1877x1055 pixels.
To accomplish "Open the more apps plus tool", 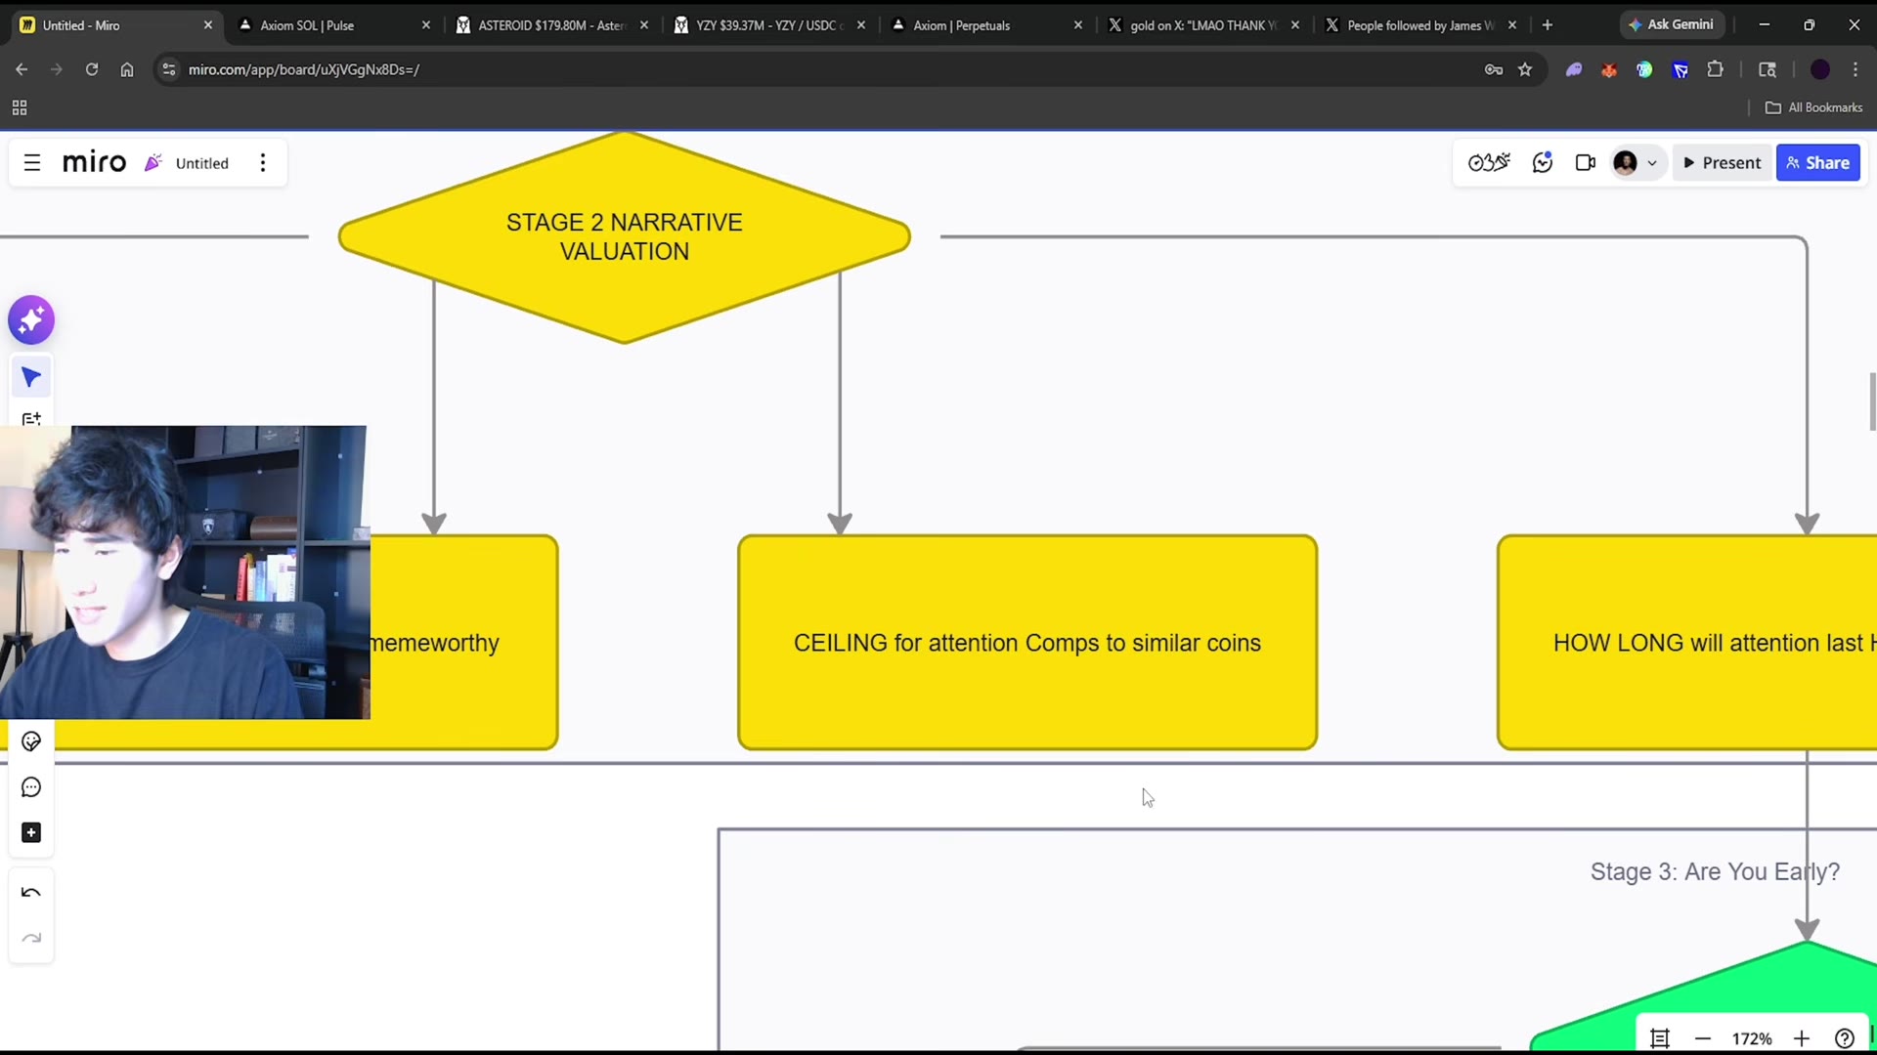I will [x=31, y=832].
